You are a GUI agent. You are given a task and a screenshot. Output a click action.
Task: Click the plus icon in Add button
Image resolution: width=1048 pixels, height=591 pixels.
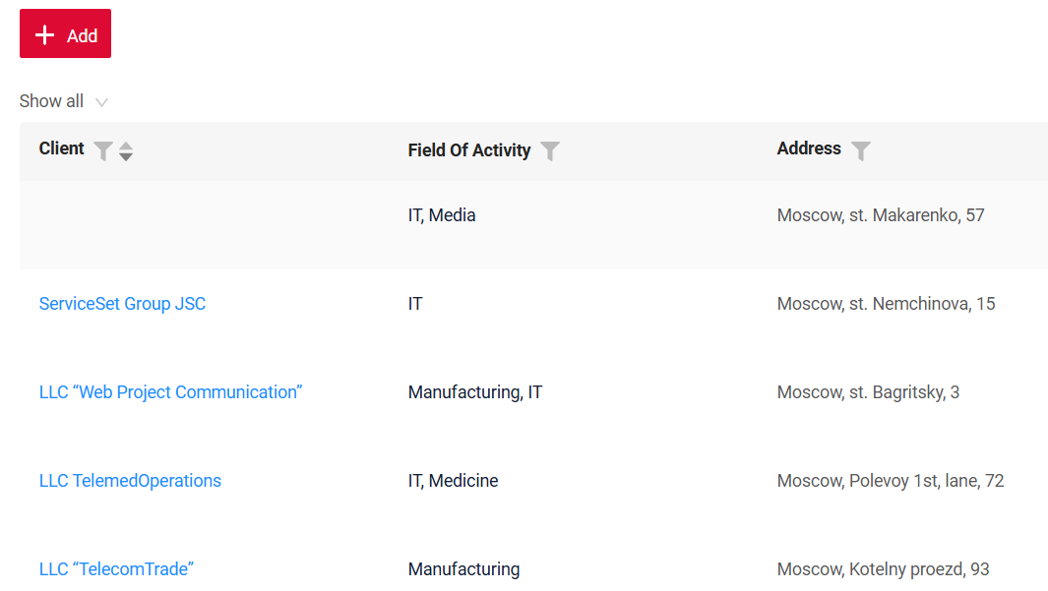45,34
